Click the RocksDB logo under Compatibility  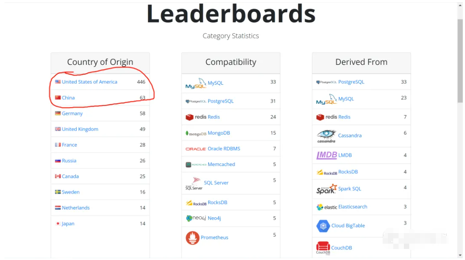point(196,203)
